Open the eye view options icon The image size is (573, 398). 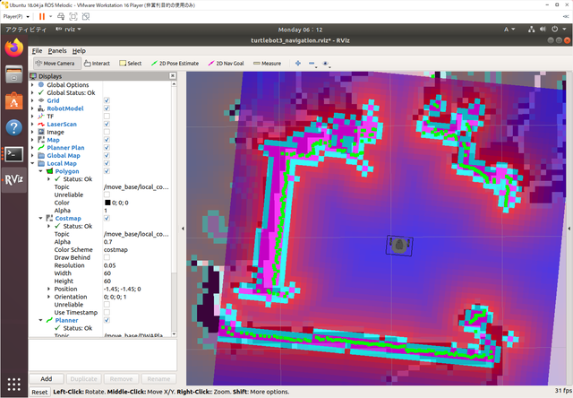(x=326, y=64)
